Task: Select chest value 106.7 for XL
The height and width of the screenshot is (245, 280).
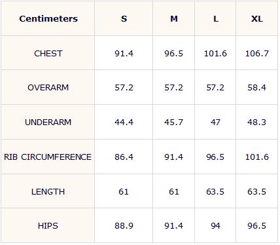Action: tap(257, 53)
